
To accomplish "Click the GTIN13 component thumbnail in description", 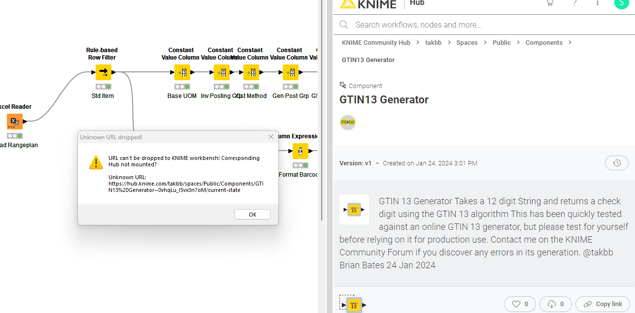I will coord(354,210).
